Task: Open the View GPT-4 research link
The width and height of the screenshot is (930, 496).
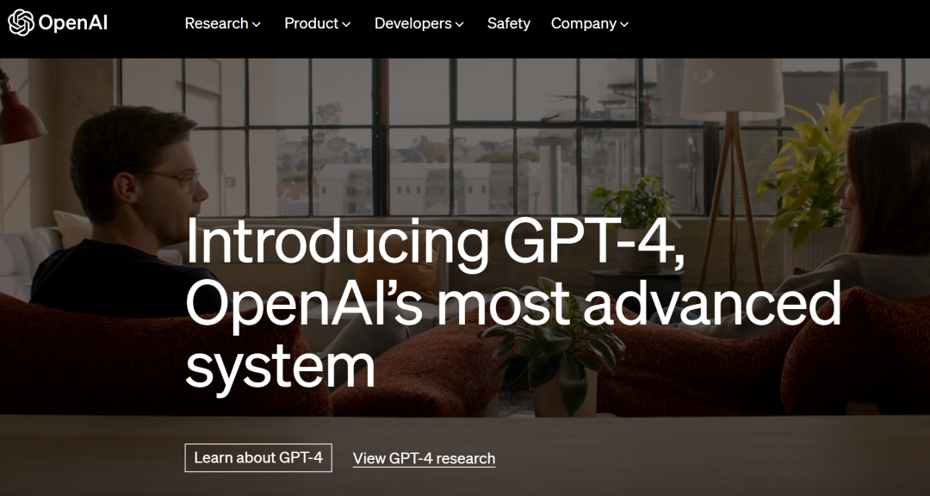Action: click(424, 459)
